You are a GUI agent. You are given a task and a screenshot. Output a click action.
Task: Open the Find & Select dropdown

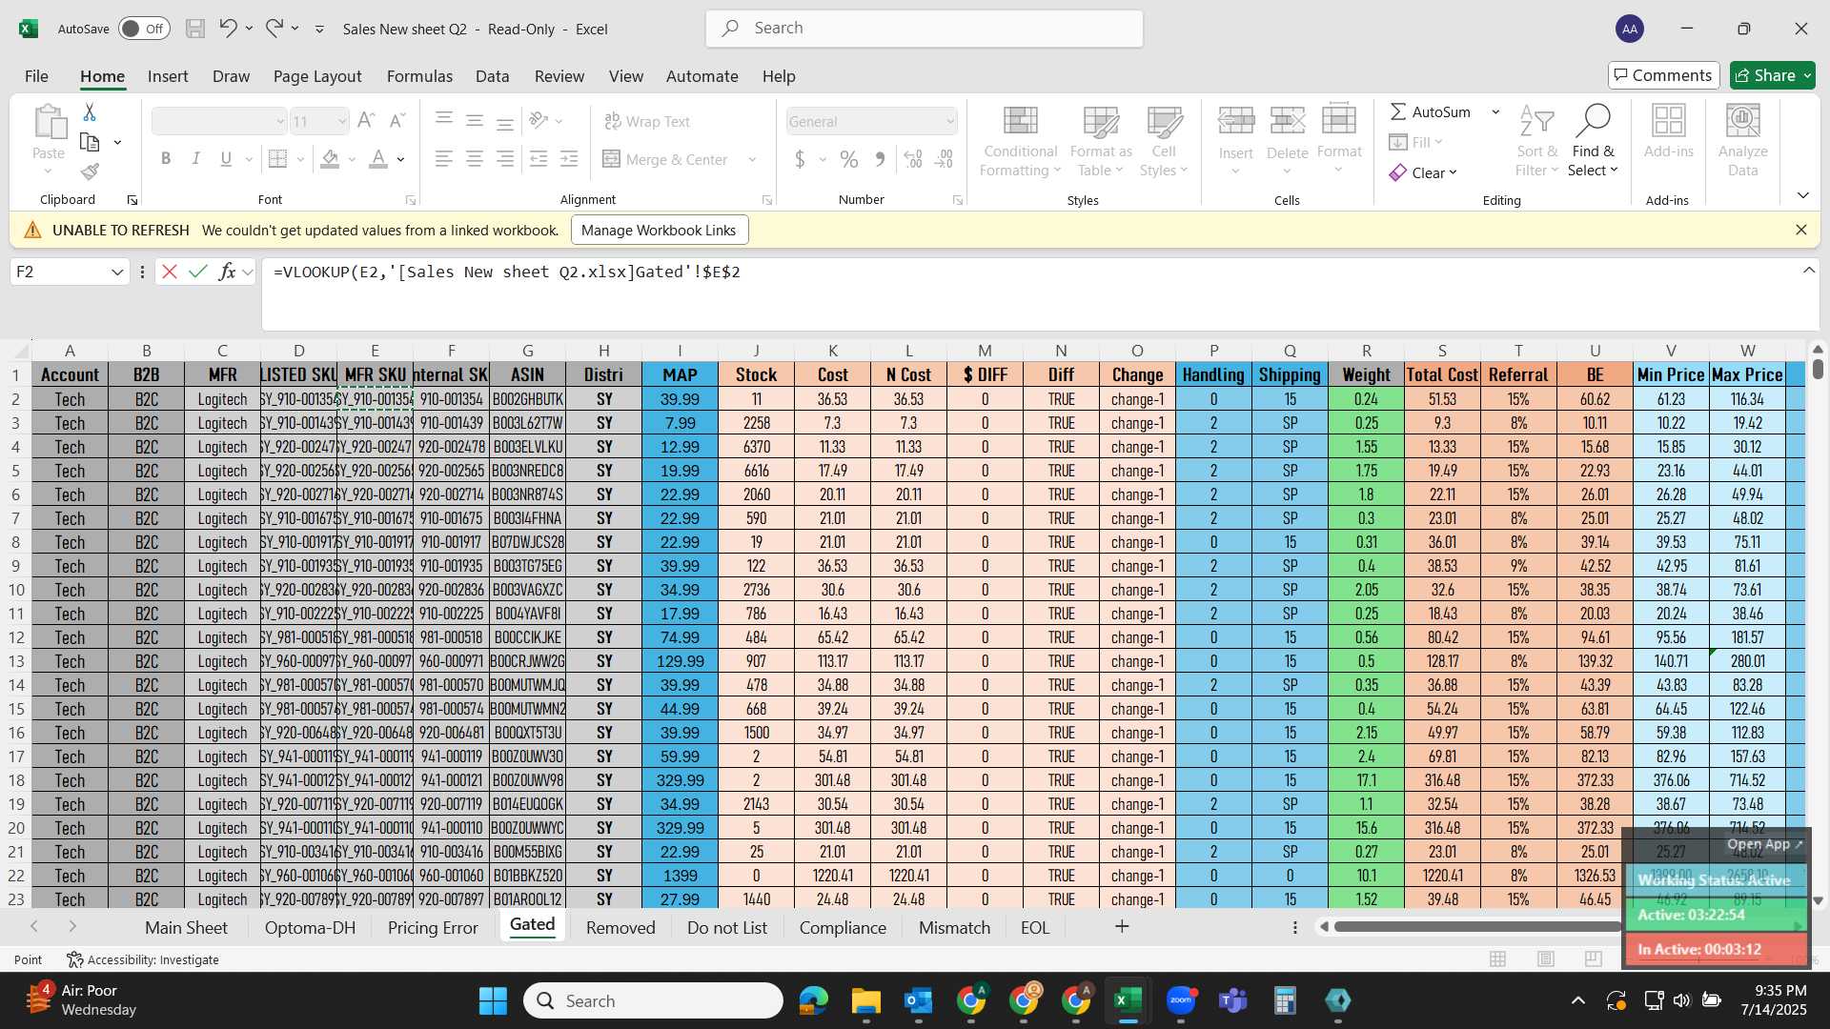pos(1593,141)
